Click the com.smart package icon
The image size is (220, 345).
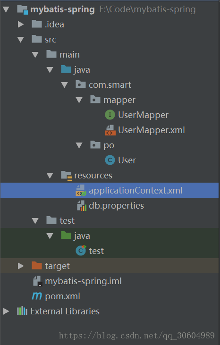pyautogui.click(x=81, y=84)
